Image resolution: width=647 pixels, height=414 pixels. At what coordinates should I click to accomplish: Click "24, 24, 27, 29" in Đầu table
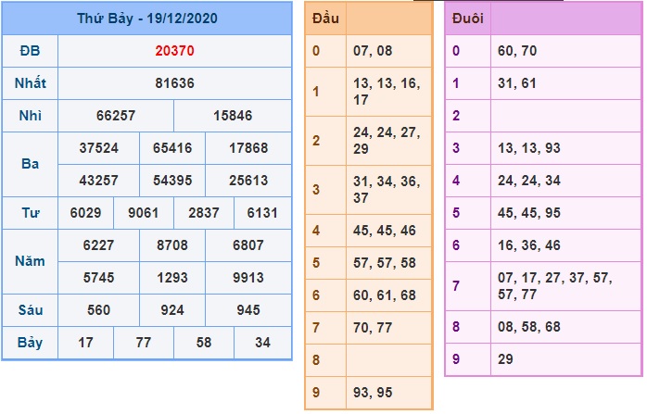click(387, 141)
